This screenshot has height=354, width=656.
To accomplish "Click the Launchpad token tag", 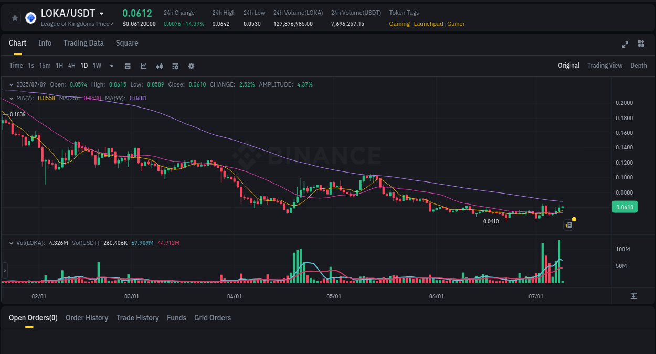I will (428, 24).
